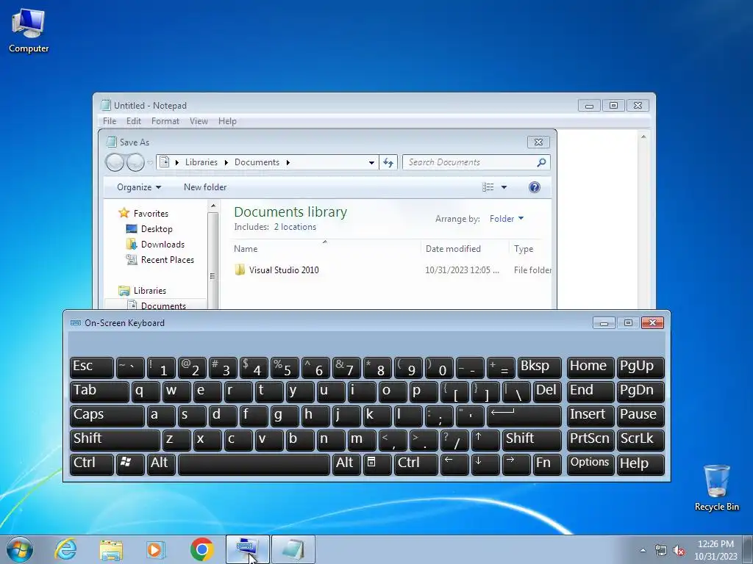Click the Back button in Save As
753x564 pixels.
[x=115, y=162]
